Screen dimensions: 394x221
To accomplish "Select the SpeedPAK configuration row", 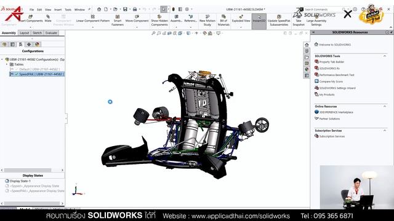I will (x=37, y=74).
